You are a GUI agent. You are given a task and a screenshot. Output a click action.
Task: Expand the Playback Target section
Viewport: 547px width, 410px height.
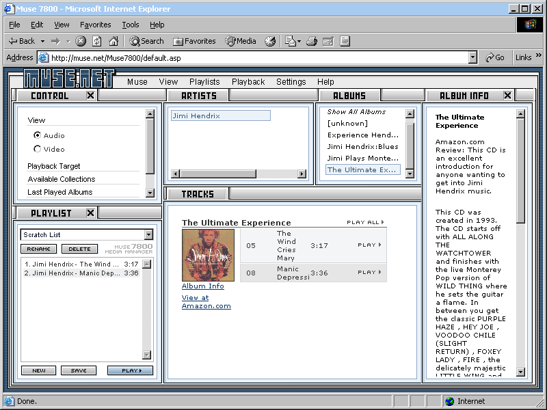[x=54, y=166]
